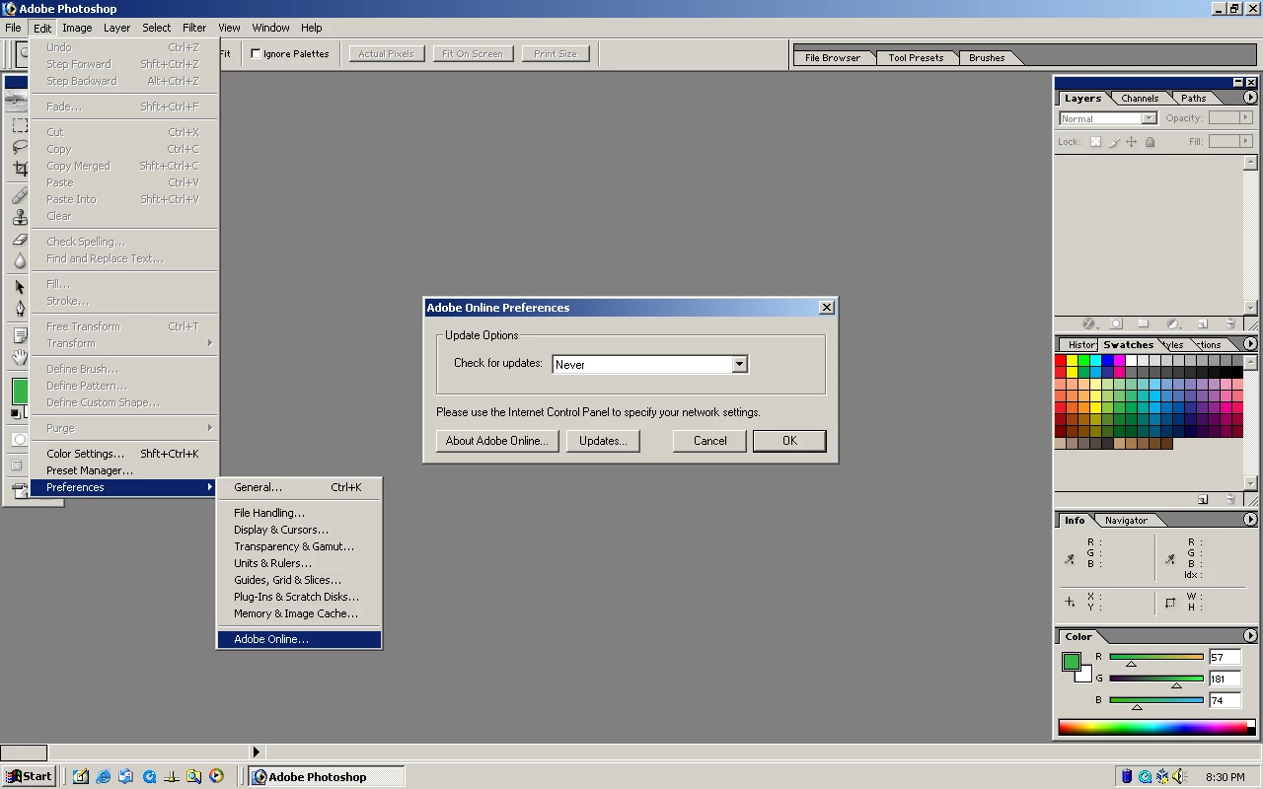Click About Adobe Online... button
This screenshot has height=789, width=1263.
pos(497,441)
